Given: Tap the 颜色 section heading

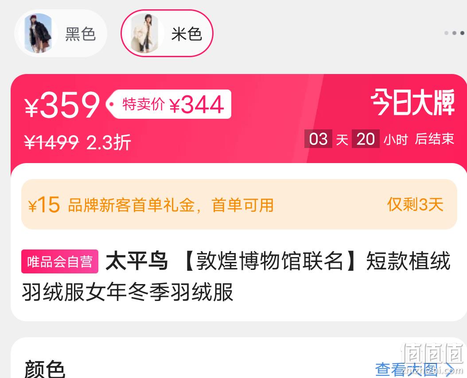Looking at the screenshot, I should point(44,369).
